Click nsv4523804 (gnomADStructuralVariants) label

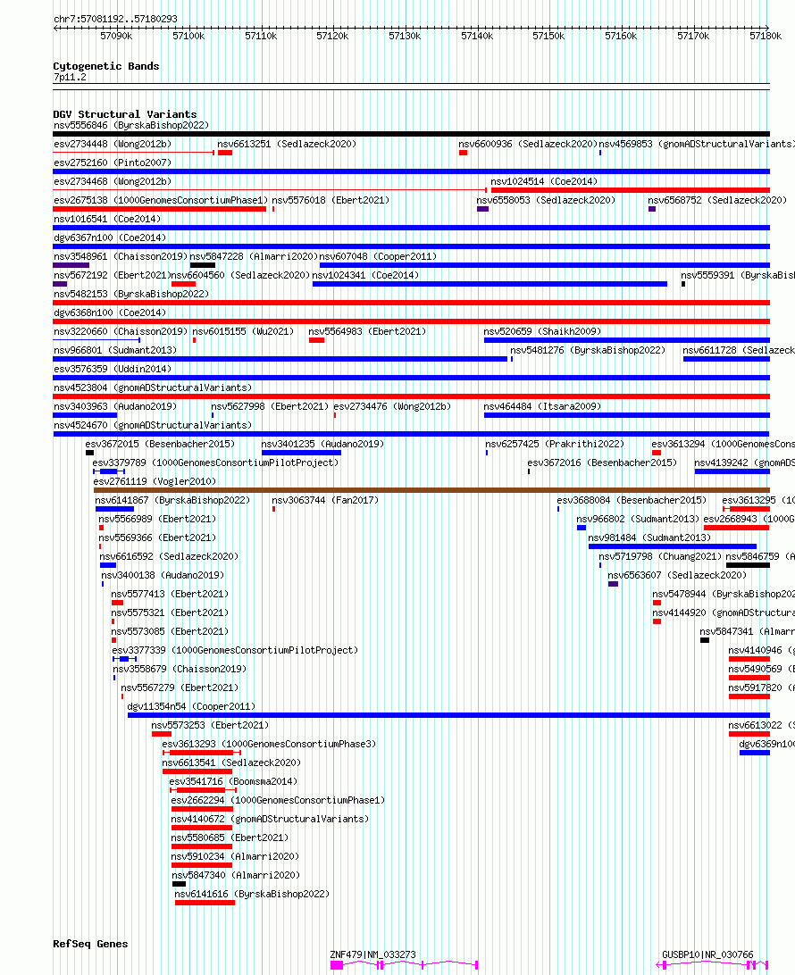coord(153,387)
